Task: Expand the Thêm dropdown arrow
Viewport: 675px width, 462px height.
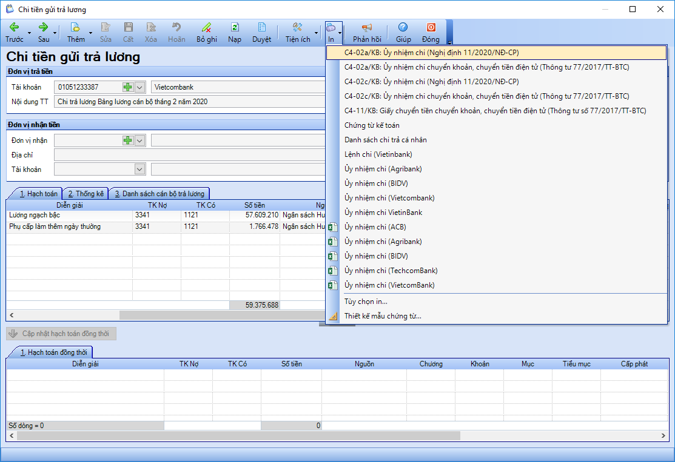Action: pos(90,33)
